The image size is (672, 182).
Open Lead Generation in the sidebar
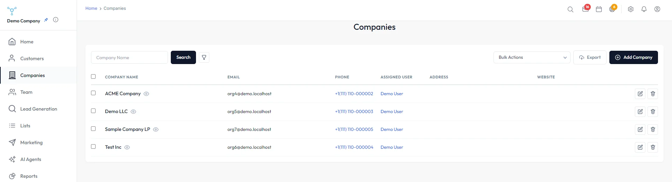[x=38, y=109]
